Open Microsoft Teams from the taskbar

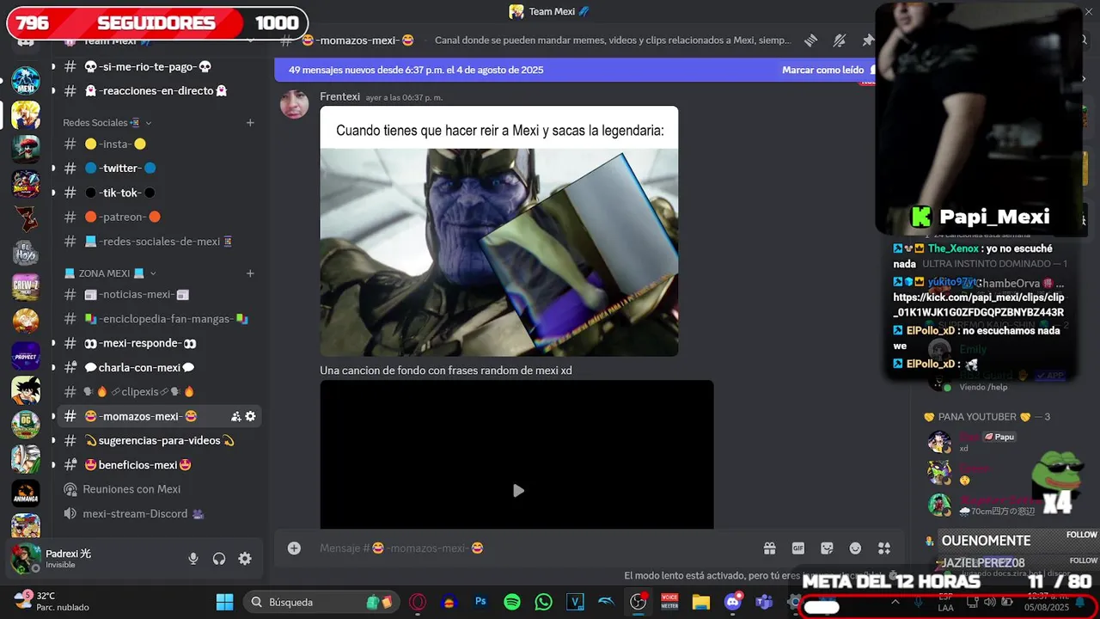[x=764, y=602]
